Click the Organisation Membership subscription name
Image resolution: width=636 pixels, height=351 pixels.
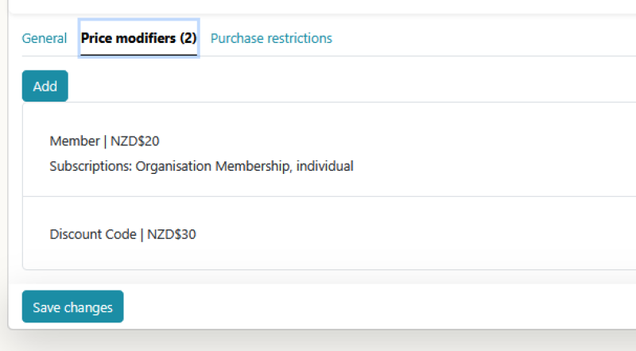click(x=211, y=167)
